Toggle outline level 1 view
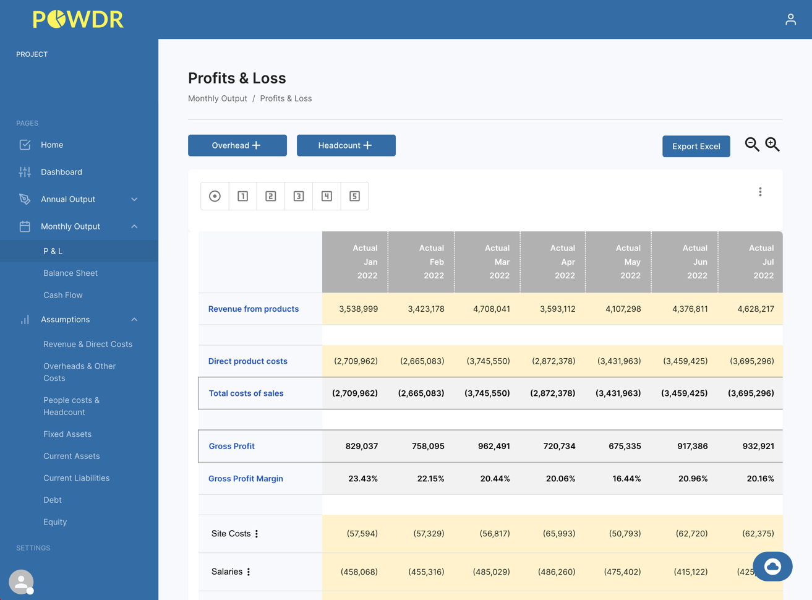 click(242, 195)
